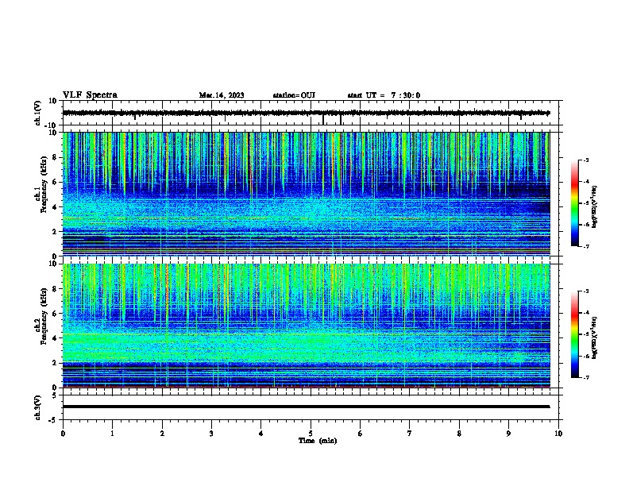The image size is (629, 486).
Task: Click the "-3" label on ch.2 color scale
Action: 586,291
